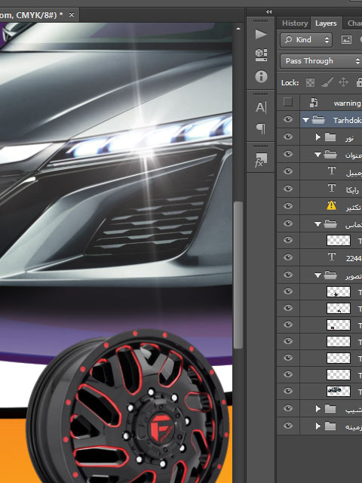Screen dimensions: 362x483
Task: Hide the زمینه group eye icon
Action: pyautogui.click(x=288, y=426)
